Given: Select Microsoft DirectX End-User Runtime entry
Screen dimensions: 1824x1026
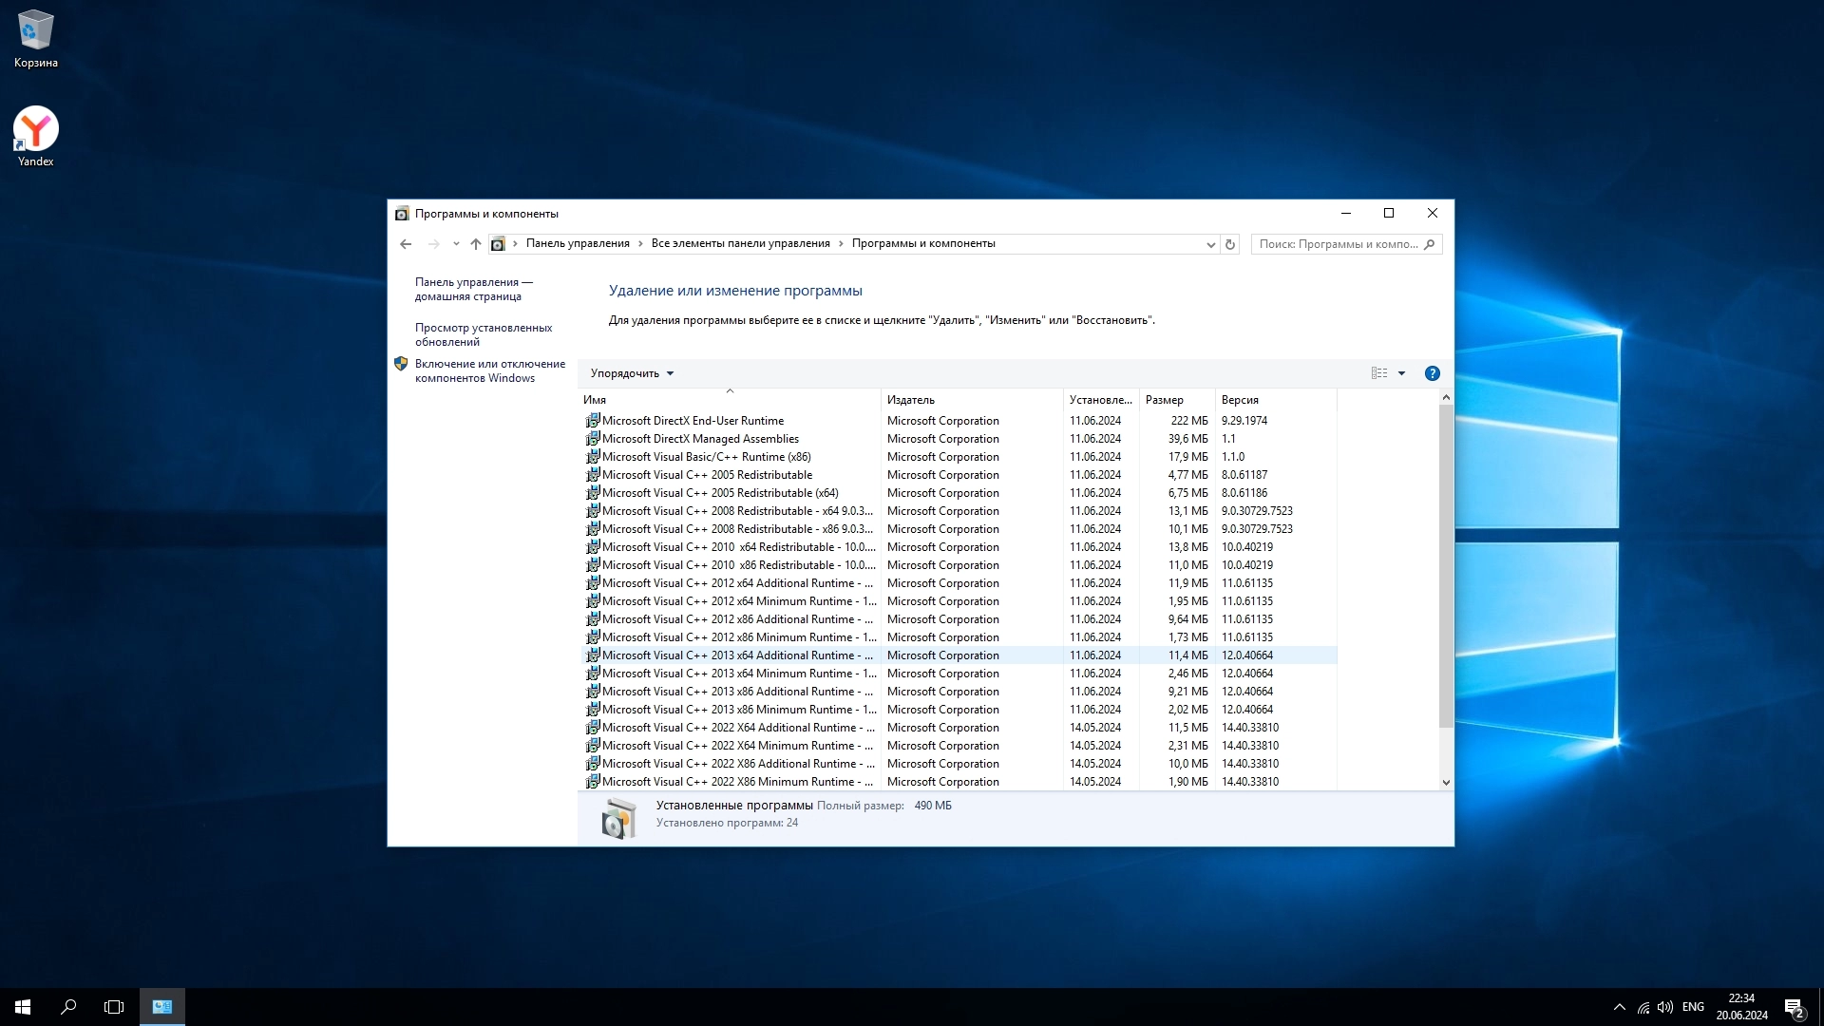Looking at the screenshot, I should [x=693, y=421].
